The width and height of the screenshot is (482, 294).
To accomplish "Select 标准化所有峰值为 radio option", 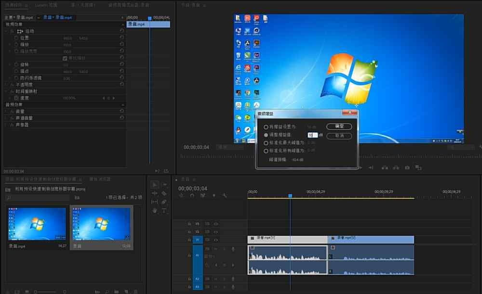I will point(266,151).
